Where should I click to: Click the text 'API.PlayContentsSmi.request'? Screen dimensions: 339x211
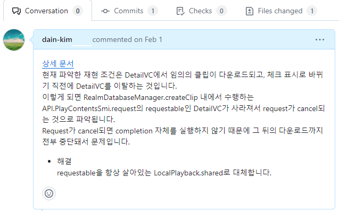click(89, 108)
